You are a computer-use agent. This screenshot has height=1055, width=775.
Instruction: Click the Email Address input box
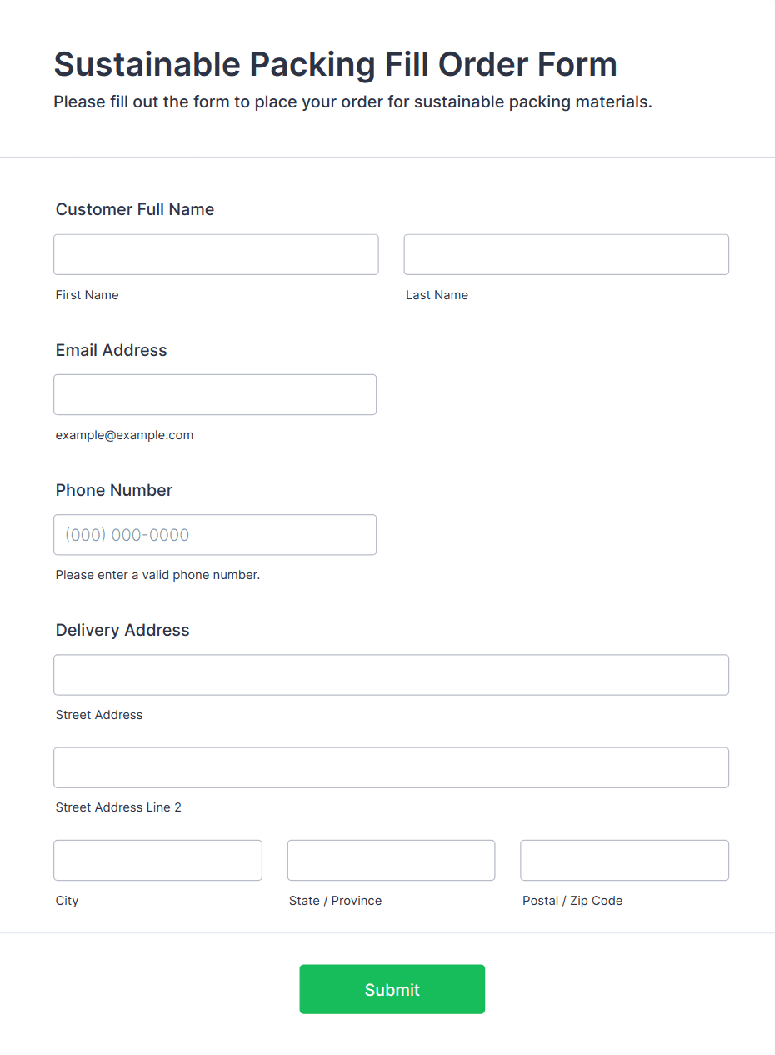pyautogui.click(x=215, y=394)
